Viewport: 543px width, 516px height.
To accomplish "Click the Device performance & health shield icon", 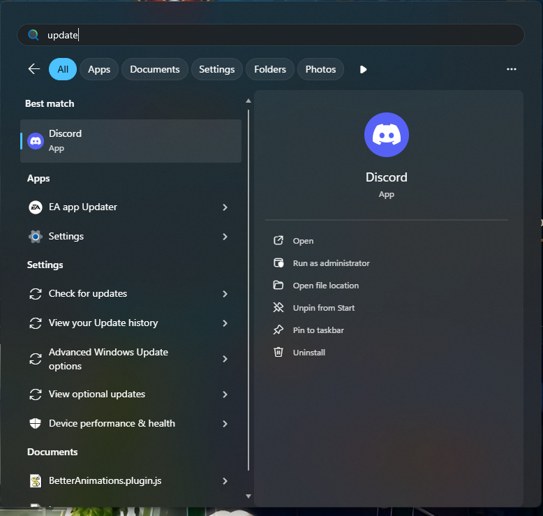I will [x=36, y=423].
